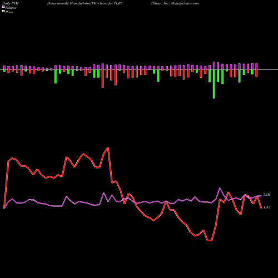Click the Price legend color swatch
The width and height of the screenshot is (278, 278).
pyautogui.click(x=3, y=12)
